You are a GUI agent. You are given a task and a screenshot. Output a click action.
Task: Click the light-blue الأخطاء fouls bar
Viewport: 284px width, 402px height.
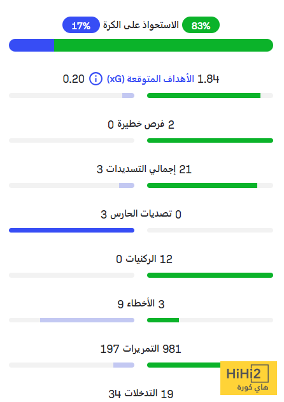[87, 320]
